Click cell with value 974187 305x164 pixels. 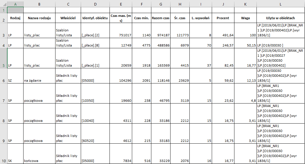click(161, 30)
